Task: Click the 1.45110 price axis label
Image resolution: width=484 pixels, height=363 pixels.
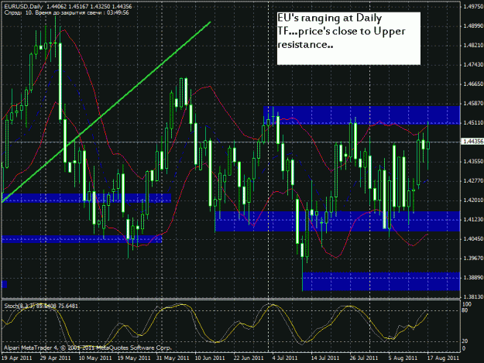Action: pos(473,123)
